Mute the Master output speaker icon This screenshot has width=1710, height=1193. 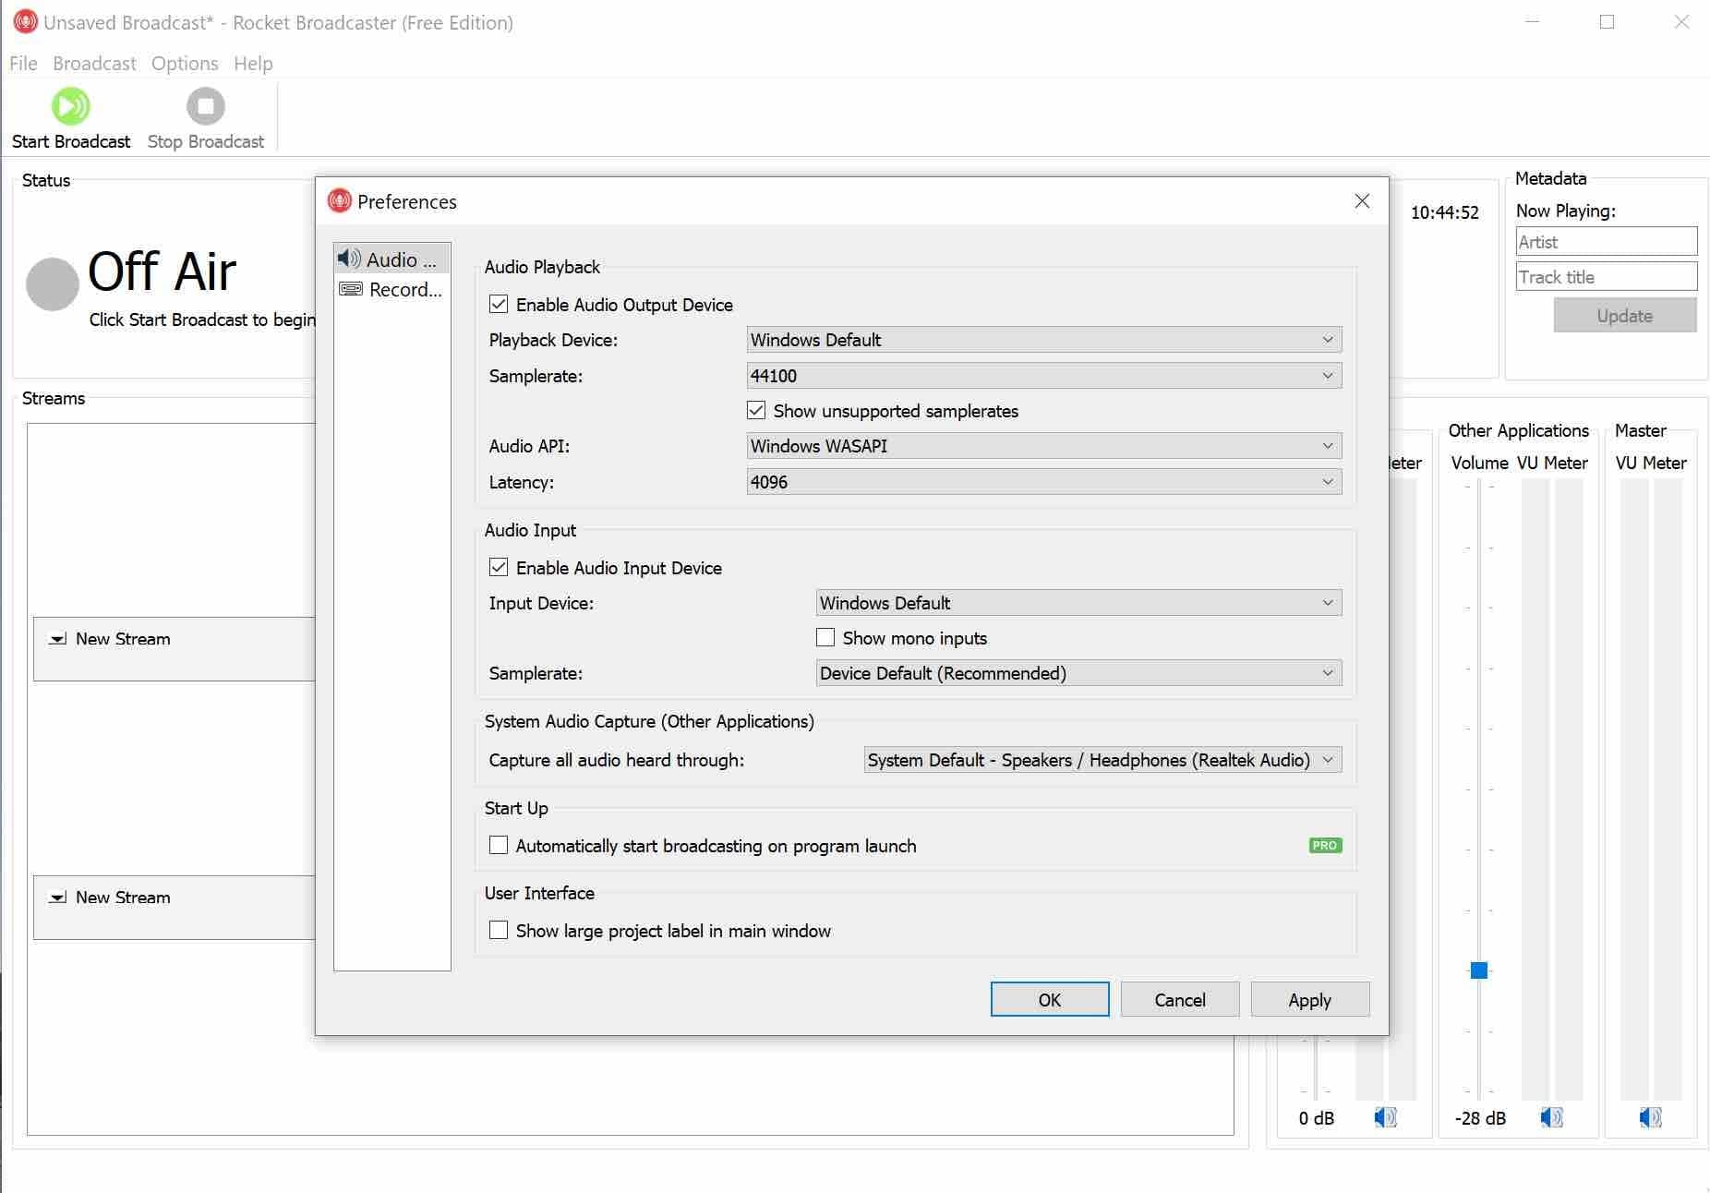point(1649,1117)
